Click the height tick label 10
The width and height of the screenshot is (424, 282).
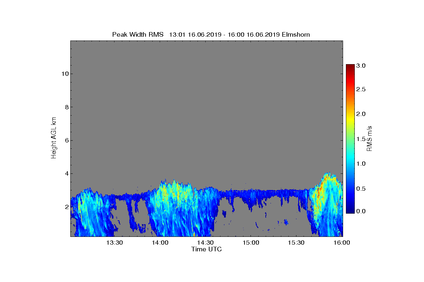(65, 74)
